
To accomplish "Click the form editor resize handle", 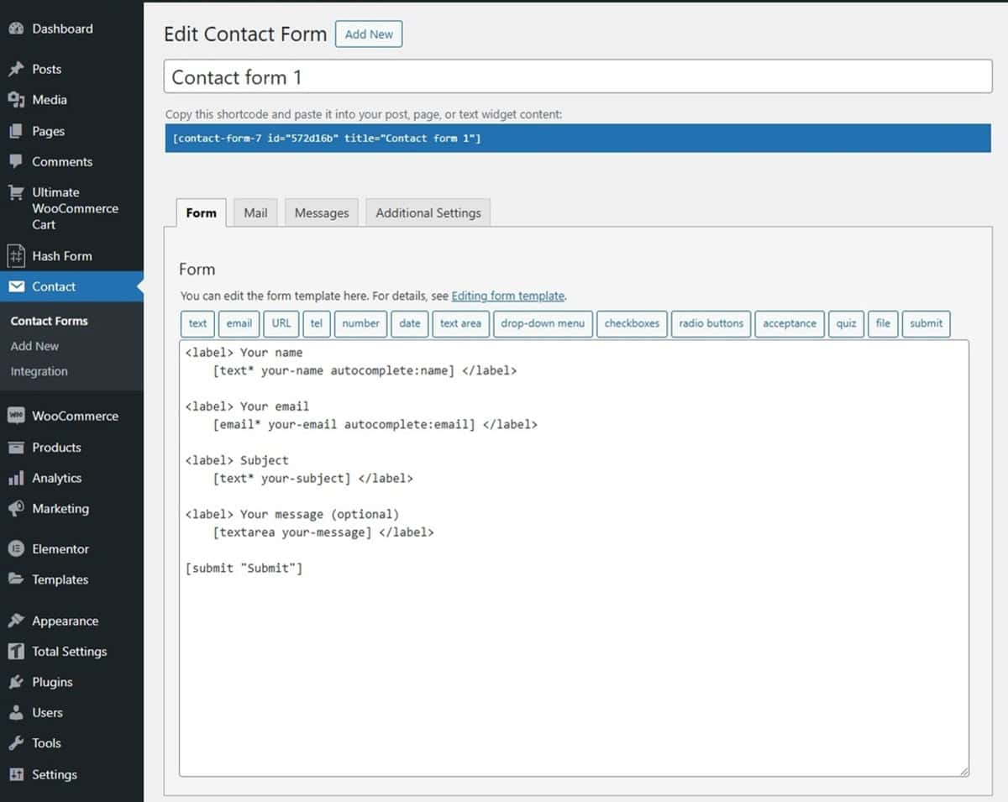I will pyautogui.click(x=963, y=772).
